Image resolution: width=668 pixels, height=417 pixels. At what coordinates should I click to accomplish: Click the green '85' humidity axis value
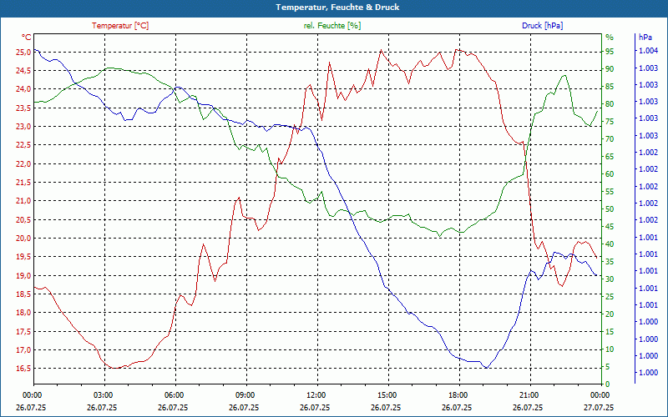click(x=610, y=87)
